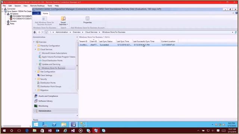This screenshot has width=239, height=134.
Task: Launch Internet Explorer from host taskbar
Action: [65, 131]
